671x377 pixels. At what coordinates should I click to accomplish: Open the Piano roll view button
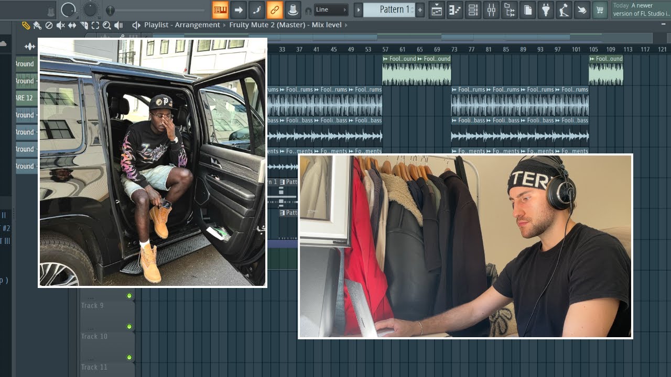click(x=455, y=9)
